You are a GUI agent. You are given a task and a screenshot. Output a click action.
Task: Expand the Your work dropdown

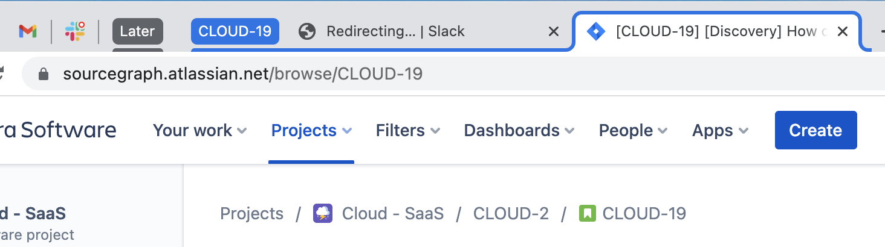click(x=200, y=130)
